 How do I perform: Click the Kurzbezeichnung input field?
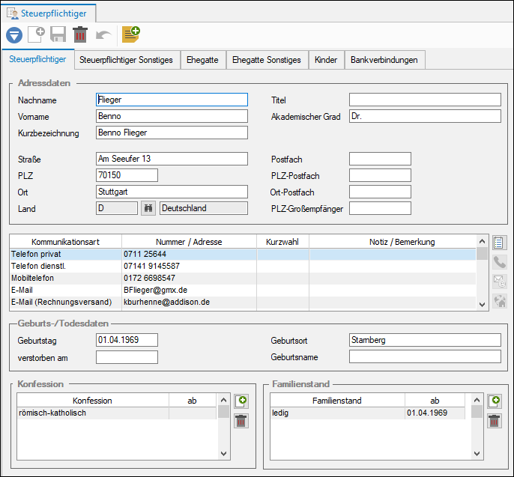pos(172,133)
